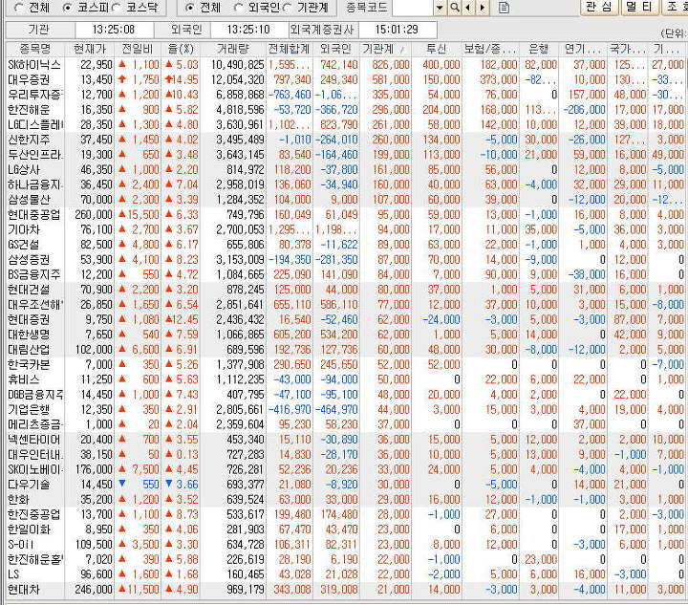Select the 현대차 stock name

pyautogui.click(x=24, y=590)
